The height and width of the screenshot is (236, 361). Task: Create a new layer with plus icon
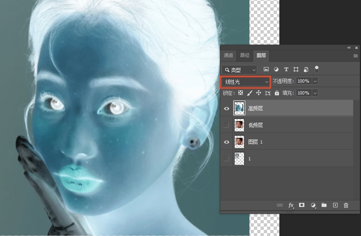pyautogui.click(x=335, y=205)
